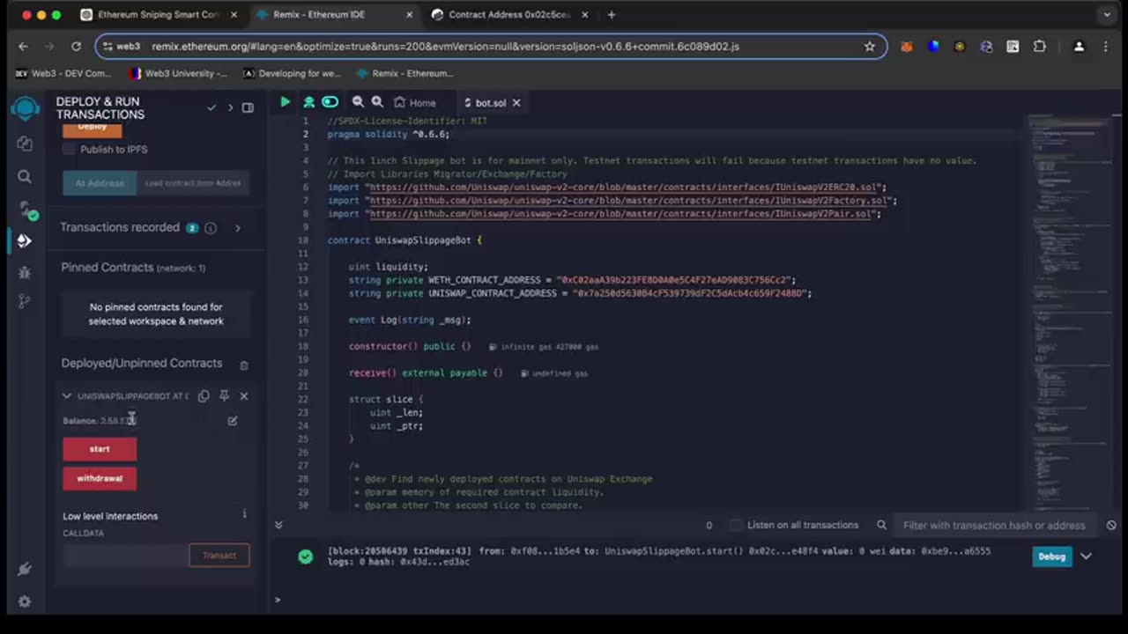Click the edit icon beside the balance
The height and width of the screenshot is (634, 1128).
pyautogui.click(x=233, y=421)
